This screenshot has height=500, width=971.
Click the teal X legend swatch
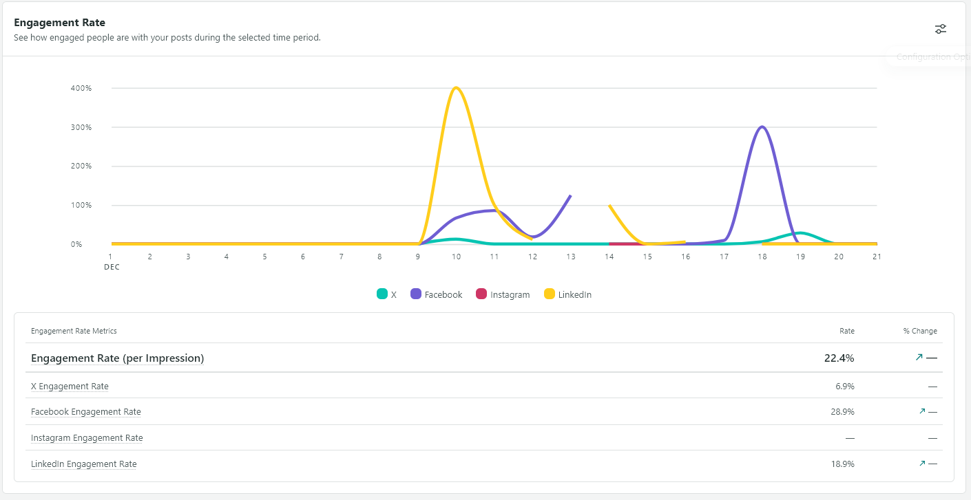pos(382,294)
